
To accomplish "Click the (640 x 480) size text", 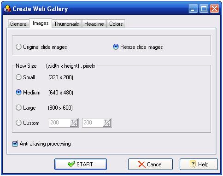I will (61, 93).
